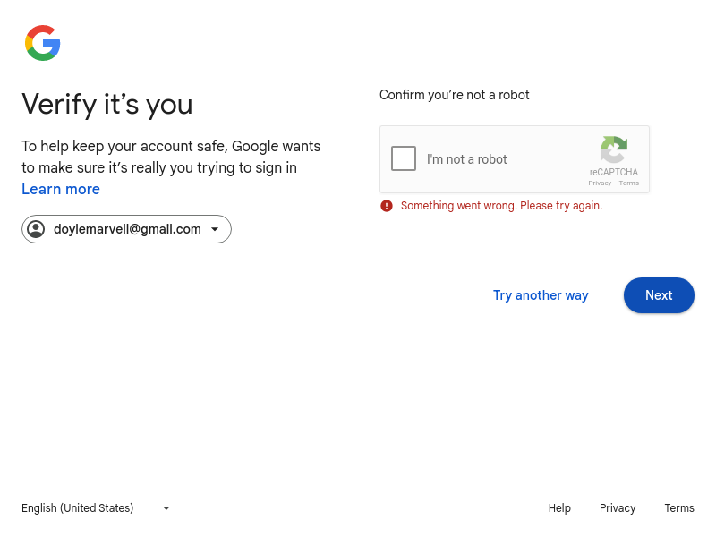
Task: Click the Google logo
Action: click(x=42, y=43)
